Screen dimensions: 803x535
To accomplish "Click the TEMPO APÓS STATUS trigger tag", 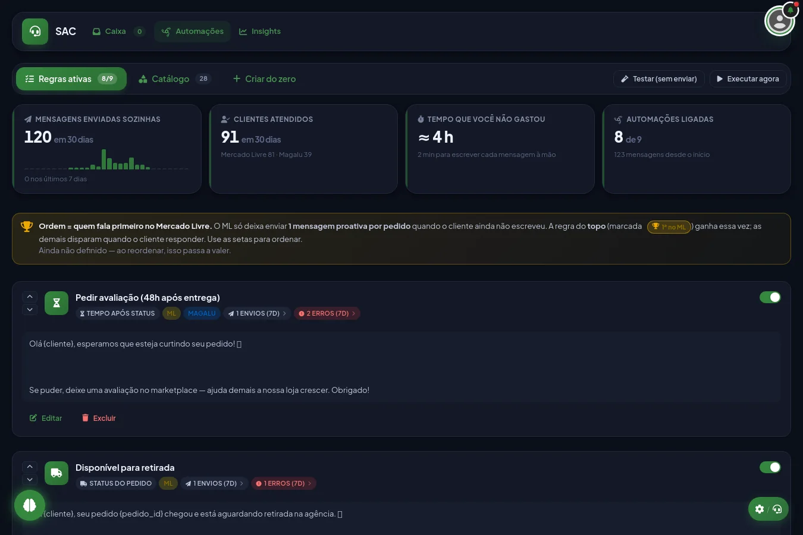I will [117, 313].
